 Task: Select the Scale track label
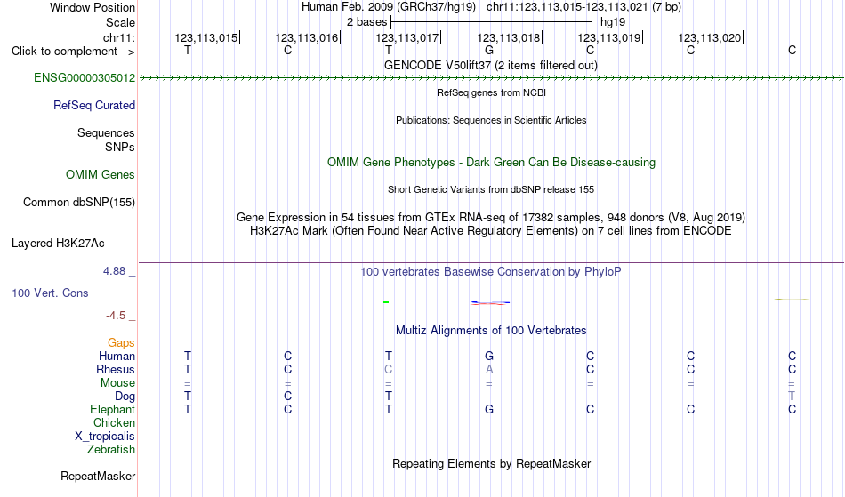120,22
